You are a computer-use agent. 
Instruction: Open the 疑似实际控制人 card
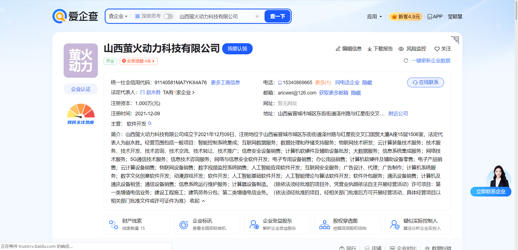[418, 225]
